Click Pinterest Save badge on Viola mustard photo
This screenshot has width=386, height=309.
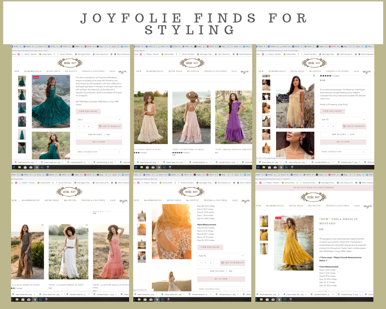(278, 218)
